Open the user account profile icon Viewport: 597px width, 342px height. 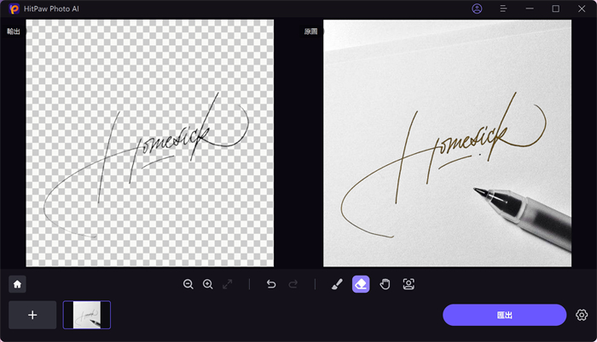pyautogui.click(x=477, y=9)
